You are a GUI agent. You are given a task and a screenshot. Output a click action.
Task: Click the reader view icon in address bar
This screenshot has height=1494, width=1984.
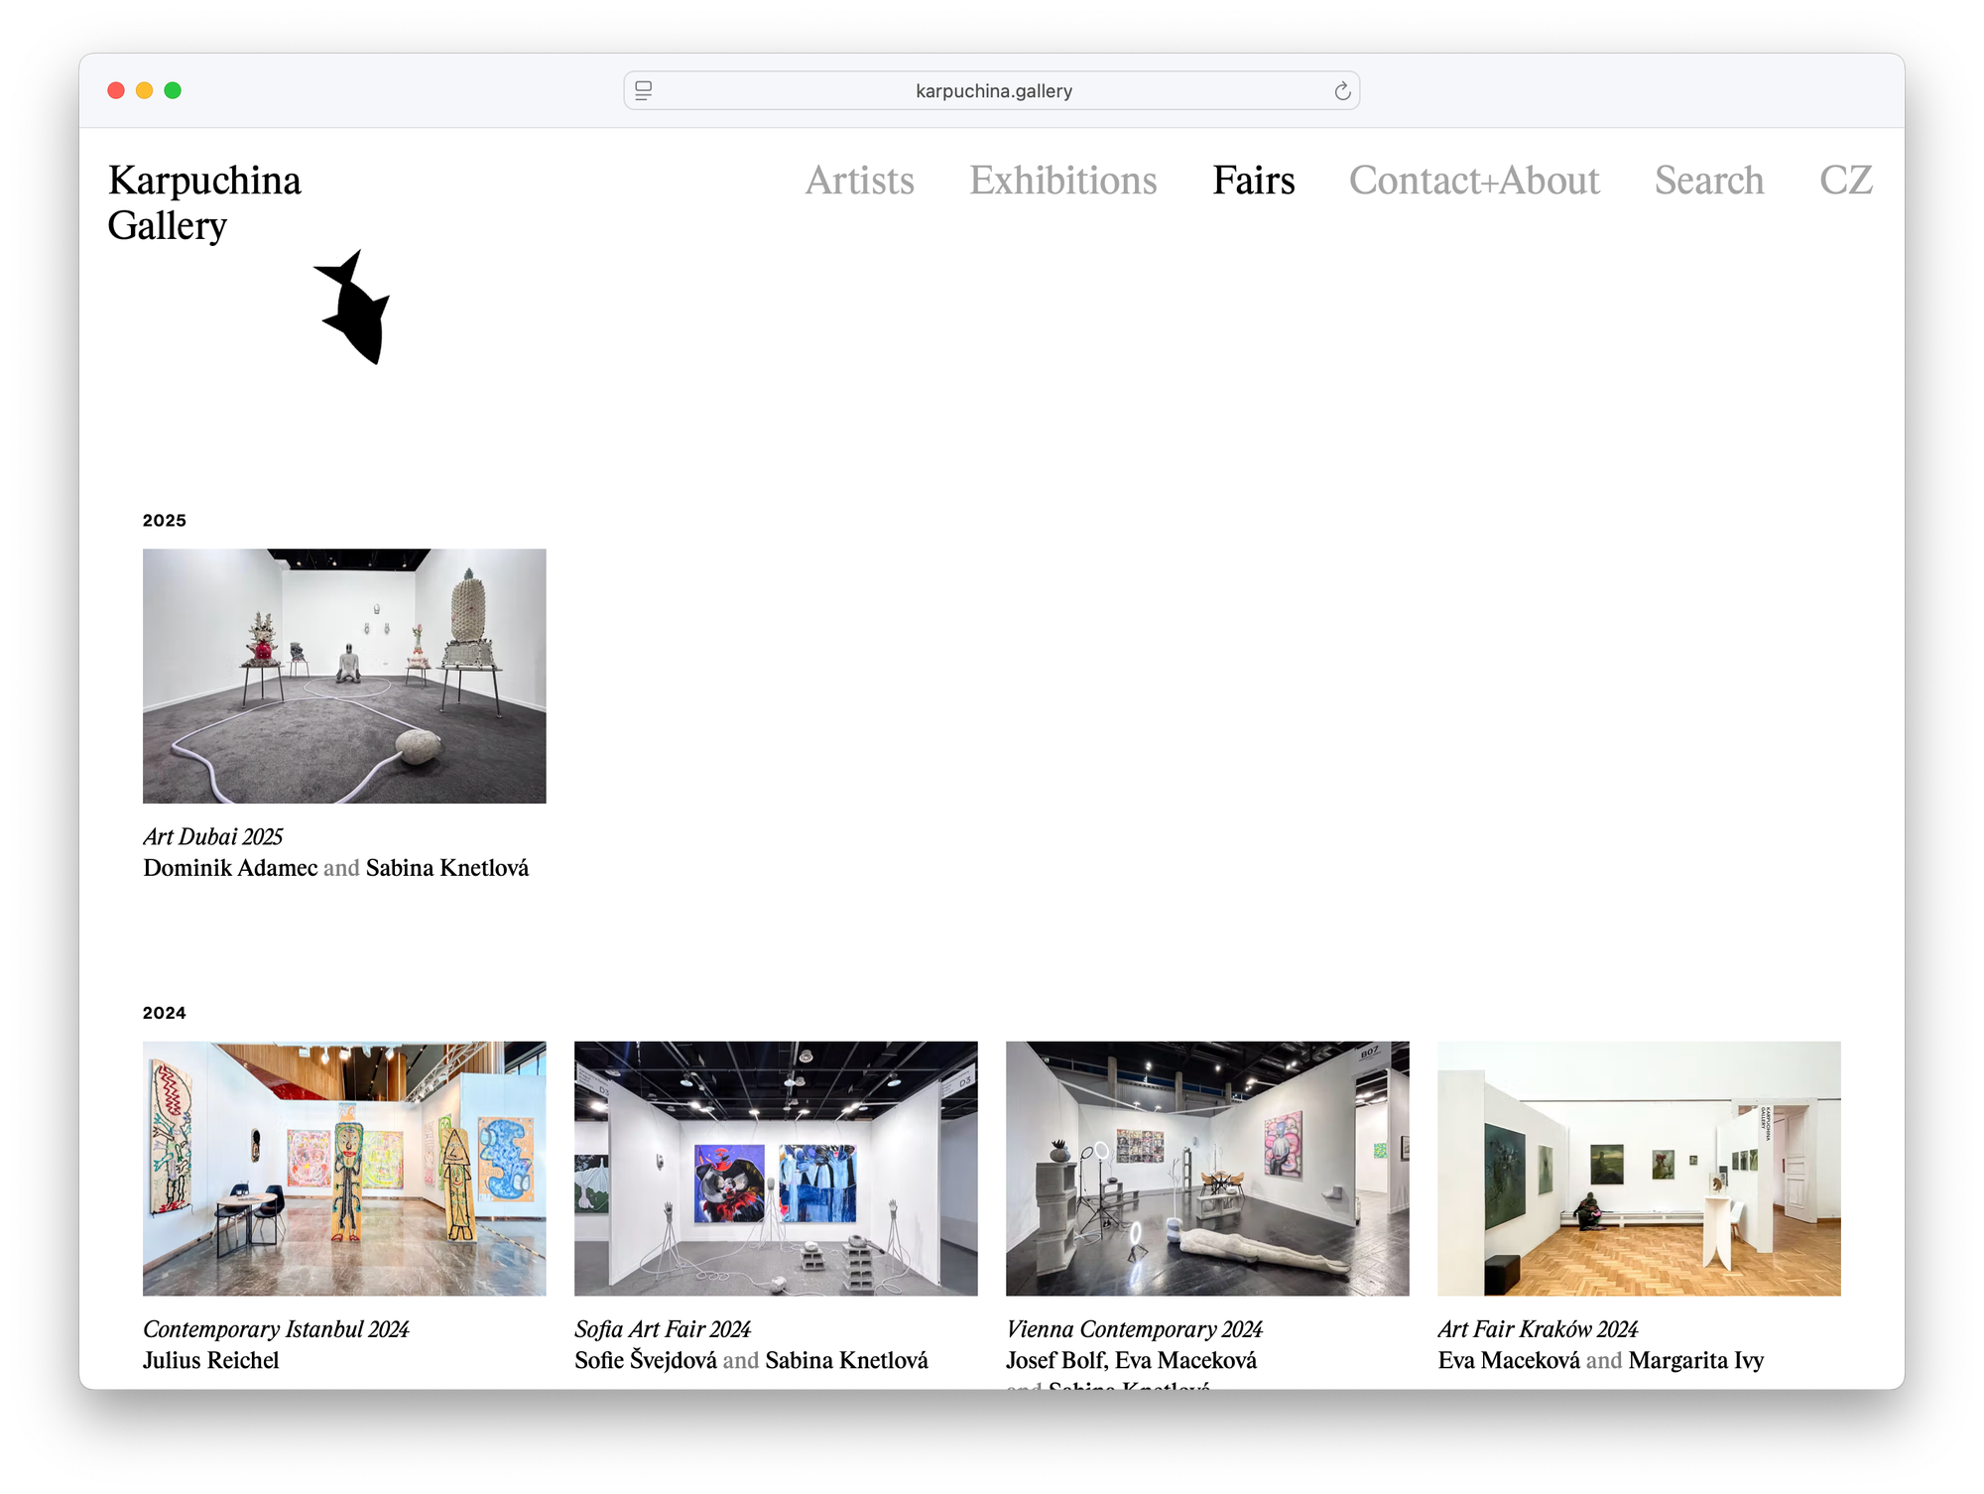point(643,91)
